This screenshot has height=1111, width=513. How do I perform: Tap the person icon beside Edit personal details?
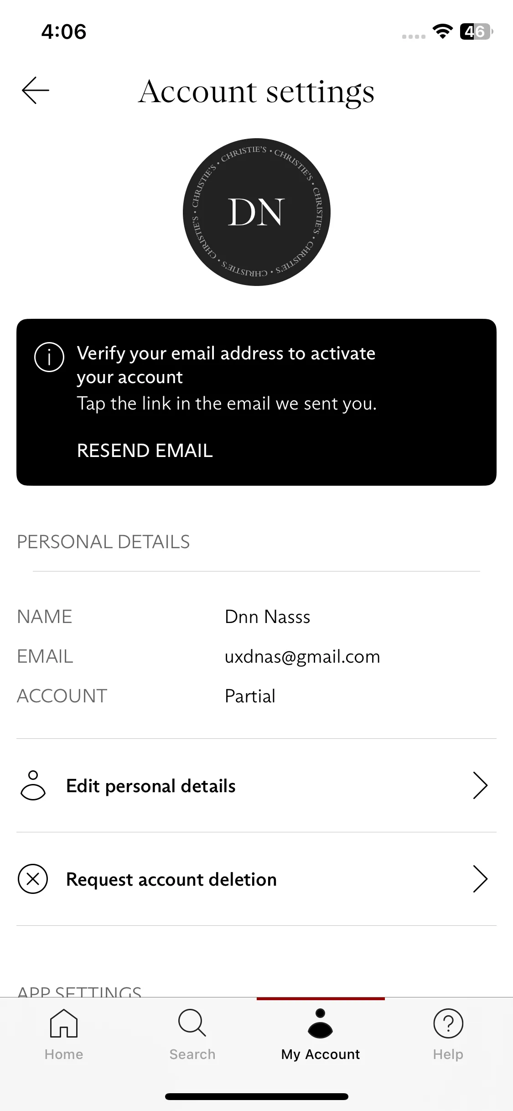pyautogui.click(x=33, y=785)
